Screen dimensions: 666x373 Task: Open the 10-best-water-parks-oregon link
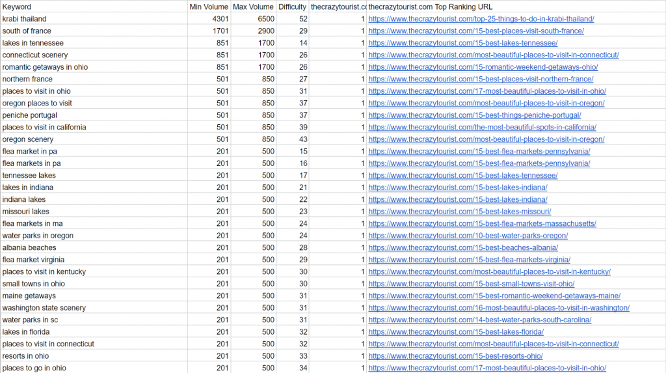[x=468, y=236]
